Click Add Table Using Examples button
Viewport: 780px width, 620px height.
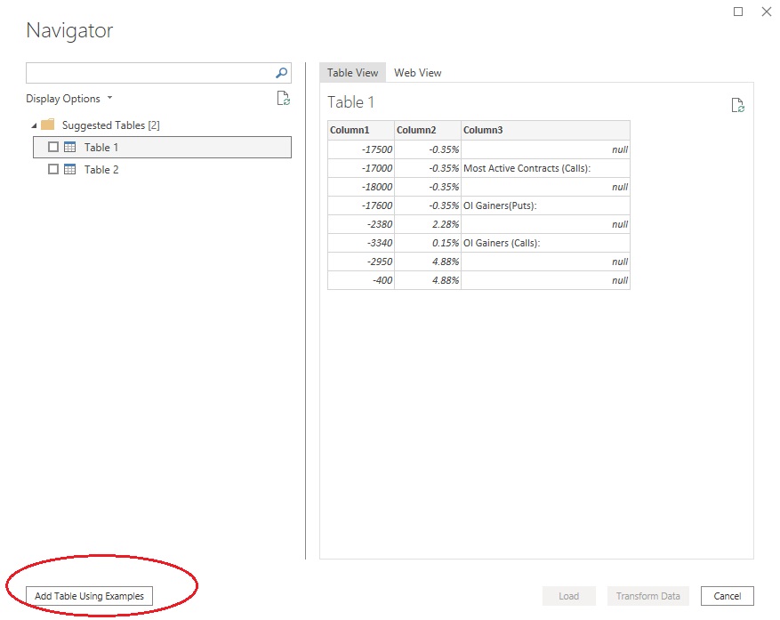point(90,596)
